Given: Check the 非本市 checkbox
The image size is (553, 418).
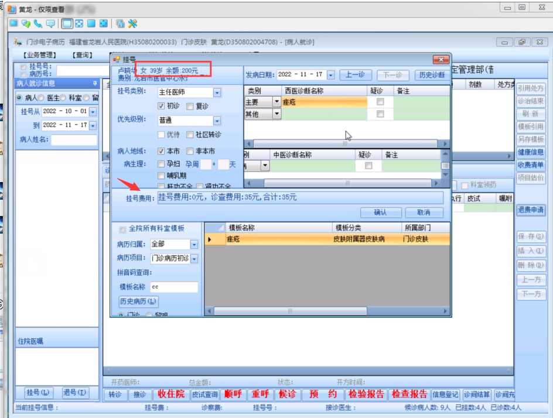Looking at the screenshot, I should [190, 151].
